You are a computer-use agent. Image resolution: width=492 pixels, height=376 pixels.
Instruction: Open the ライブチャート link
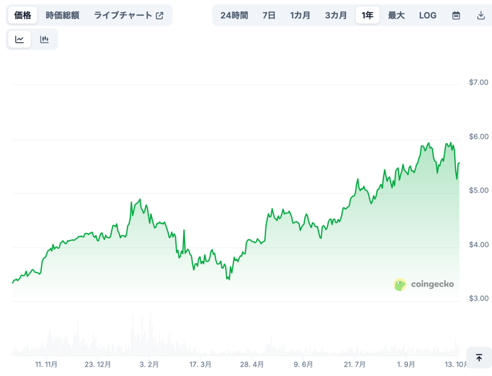pyautogui.click(x=123, y=15)
